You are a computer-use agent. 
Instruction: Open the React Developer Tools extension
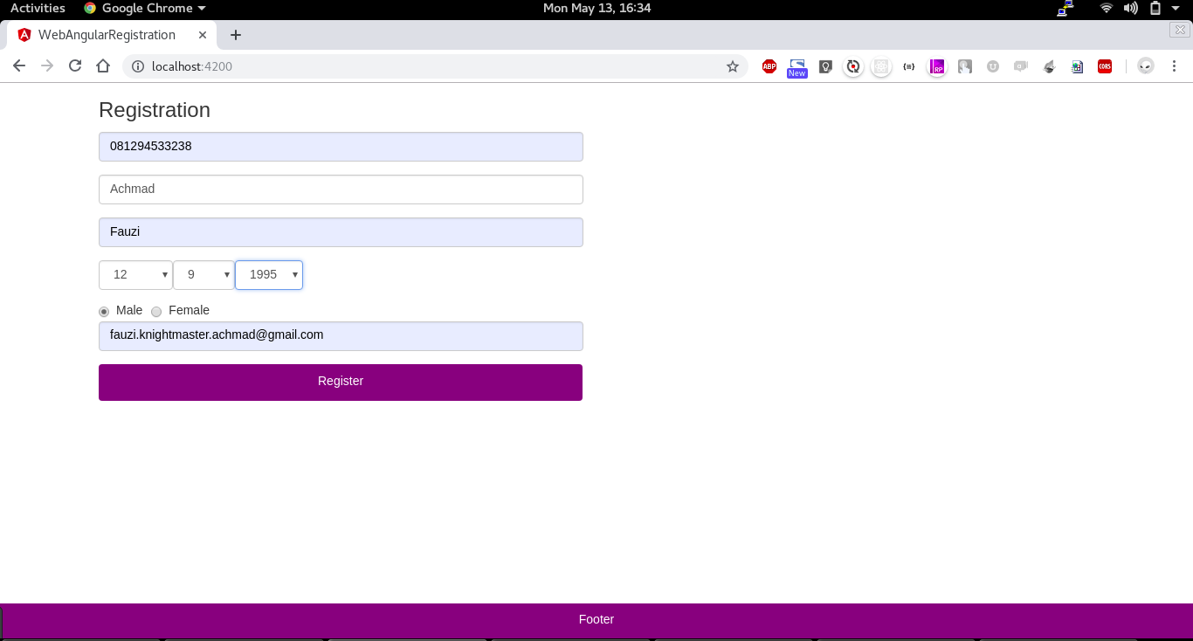[881, 66]
